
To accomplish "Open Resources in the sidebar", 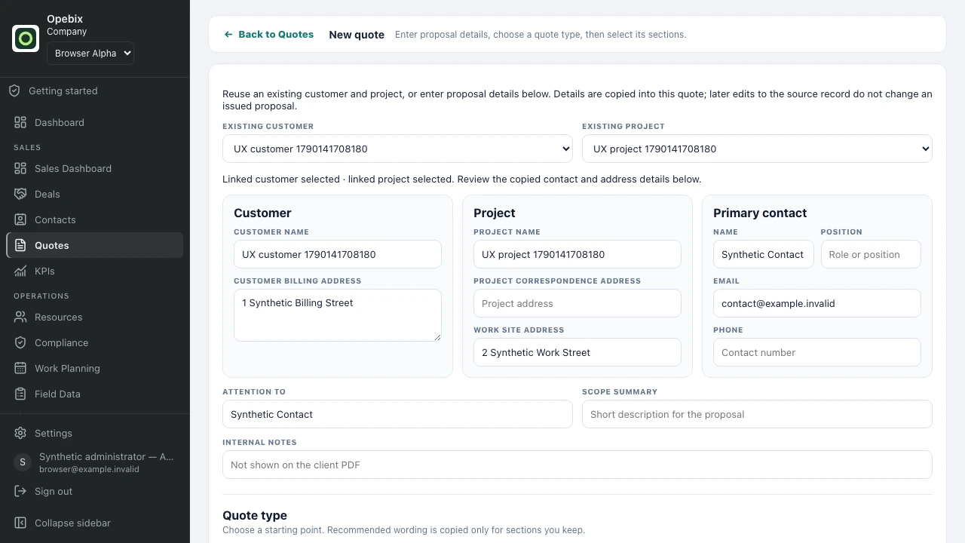I will pos(95,317).
